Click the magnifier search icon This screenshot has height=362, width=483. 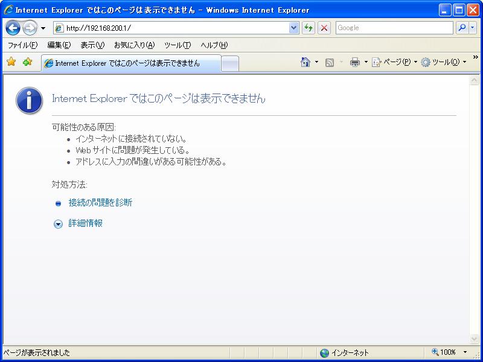(462, 28)
